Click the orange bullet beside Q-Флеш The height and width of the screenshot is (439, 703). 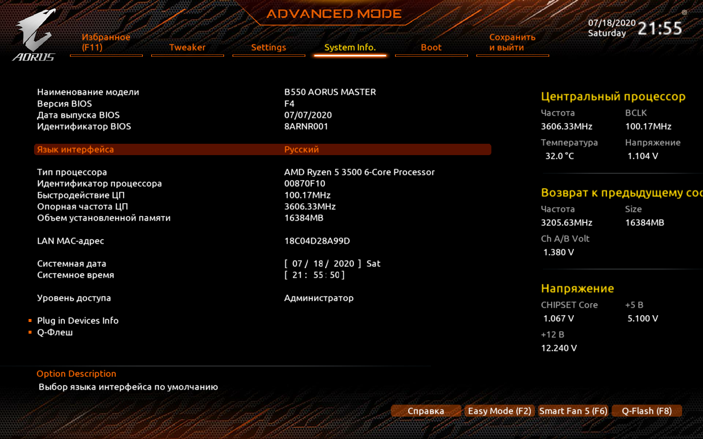(x=30, y=333)
